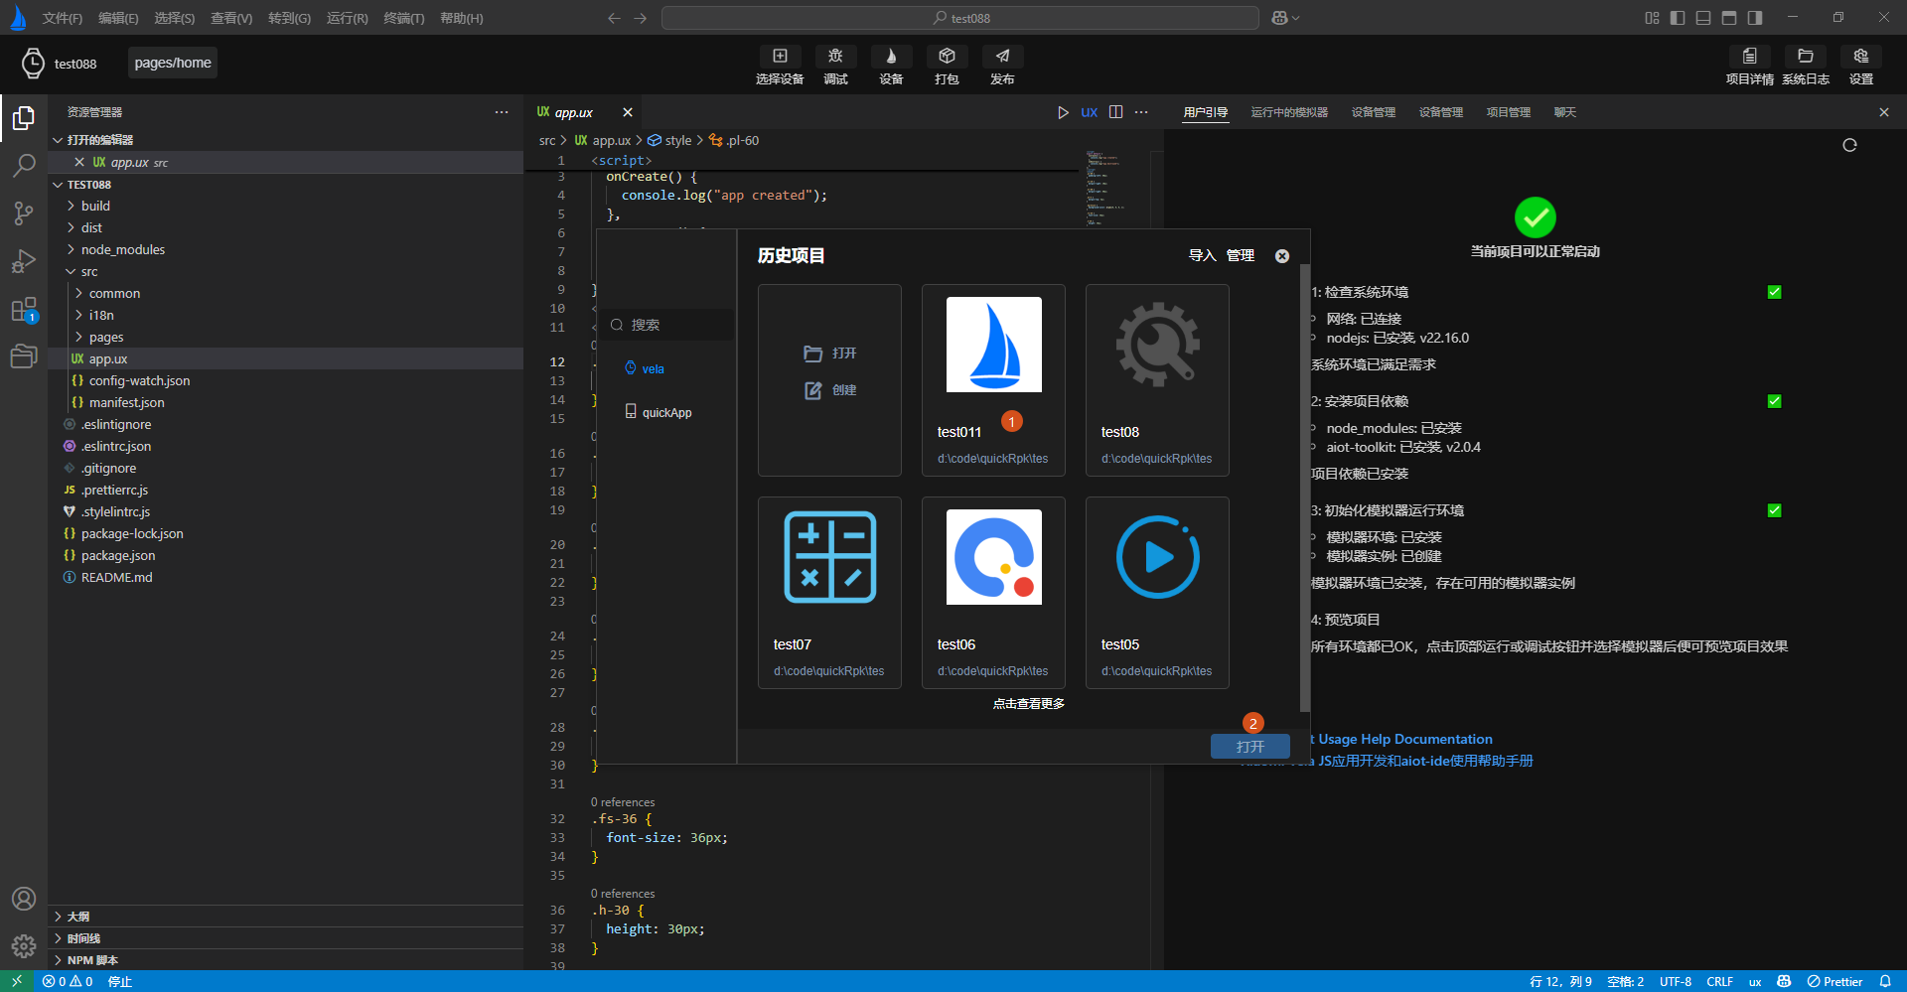The image size is (1907, 992).
Task: Click the refresh icon in guide panel
Action: [1849, 145]
